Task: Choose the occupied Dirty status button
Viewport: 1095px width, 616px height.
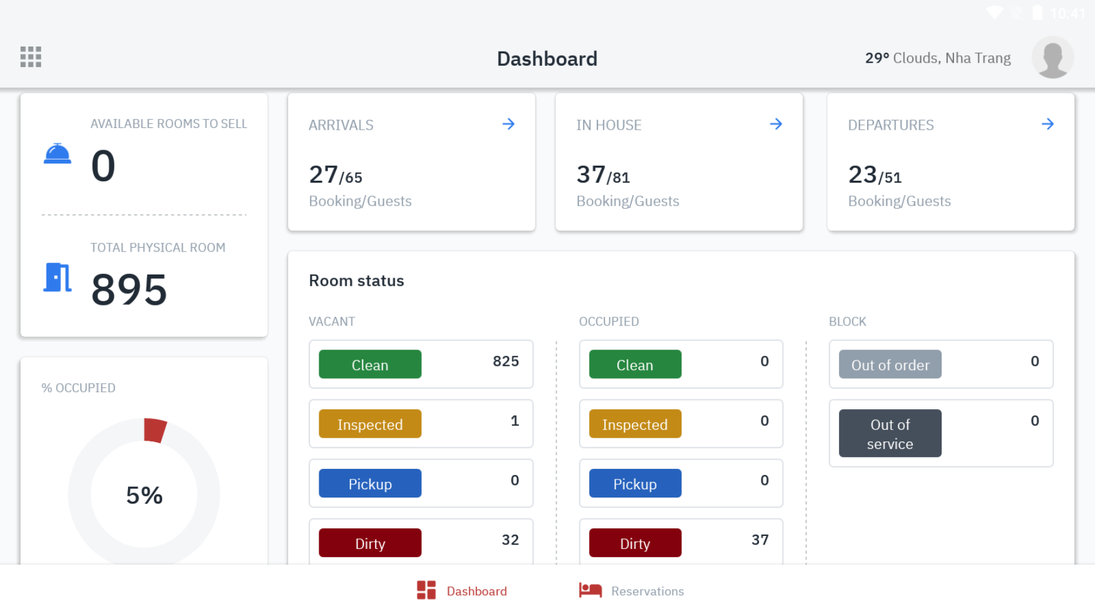Action: click(635, 543)
